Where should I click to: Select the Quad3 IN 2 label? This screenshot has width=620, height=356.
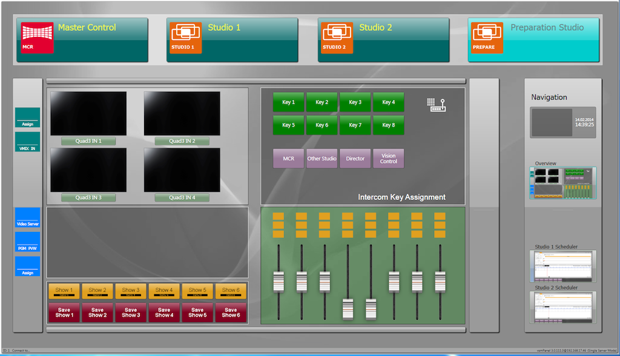(182, 141)
